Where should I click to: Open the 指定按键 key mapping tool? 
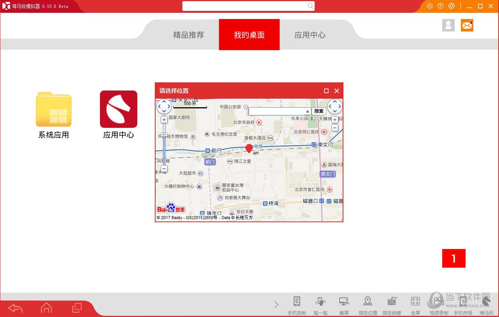point(392,305)
